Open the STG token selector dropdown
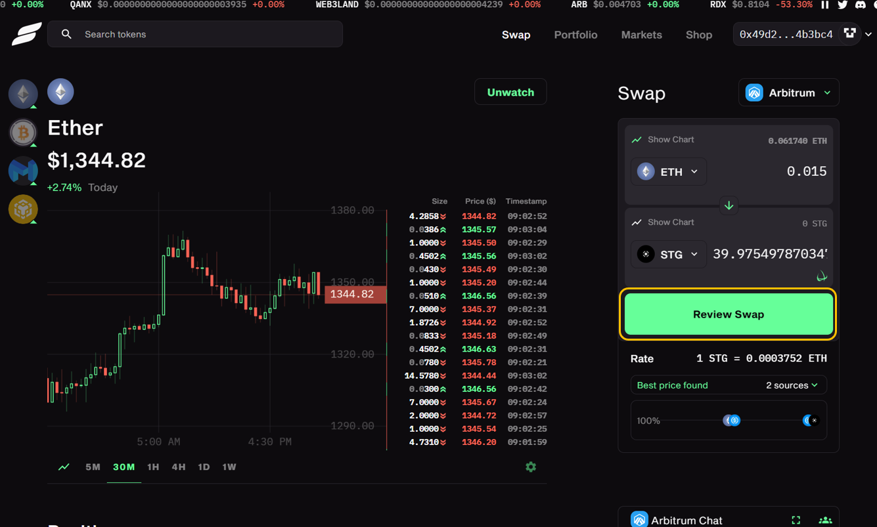Screen dimensions: 877x527 point(669,255)
